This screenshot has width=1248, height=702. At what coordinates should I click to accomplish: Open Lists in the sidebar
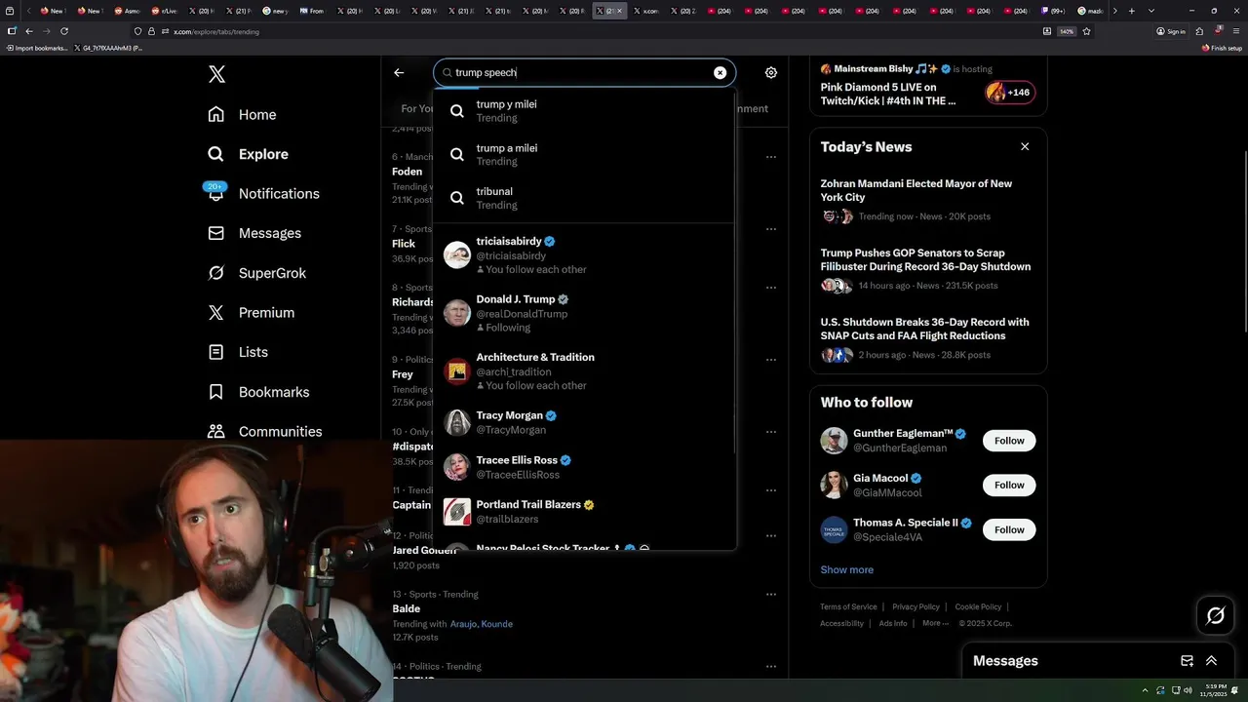[x=239, y=352]
